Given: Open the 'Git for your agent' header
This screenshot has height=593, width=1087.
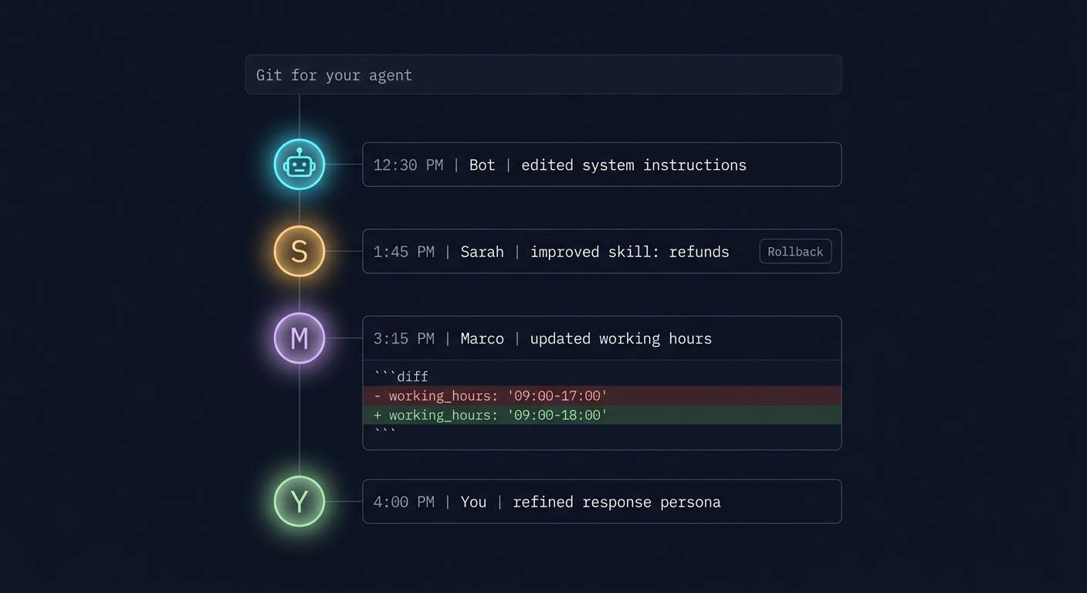Looking at the screenshot, I should [x=543, y=74].
